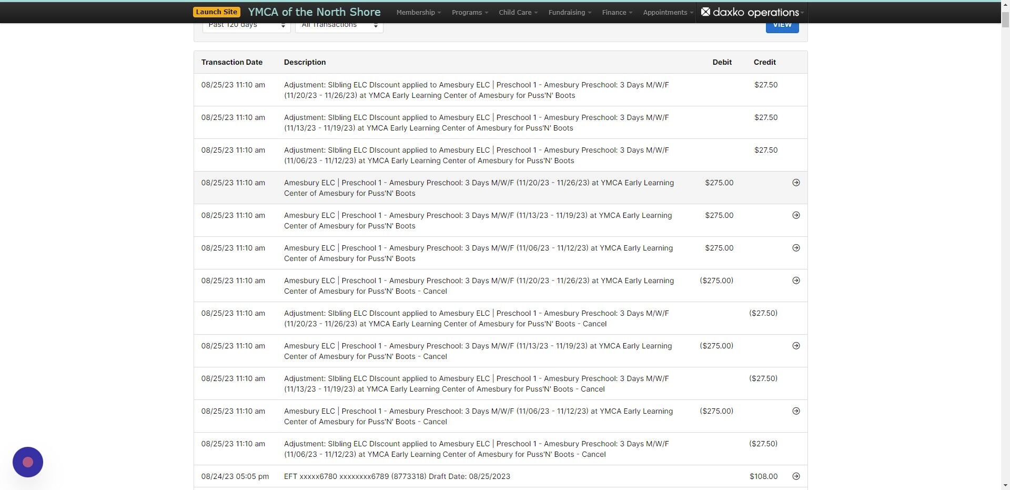Screen dimensions: 1010x490
Task: Open the Membership menu
Action: pos(418,12)
